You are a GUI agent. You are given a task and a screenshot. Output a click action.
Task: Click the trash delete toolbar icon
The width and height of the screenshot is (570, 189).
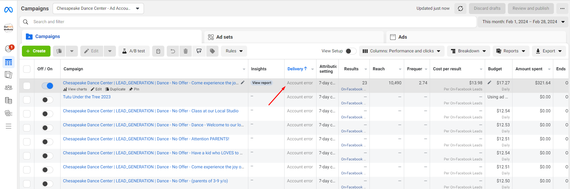[186, 51]
